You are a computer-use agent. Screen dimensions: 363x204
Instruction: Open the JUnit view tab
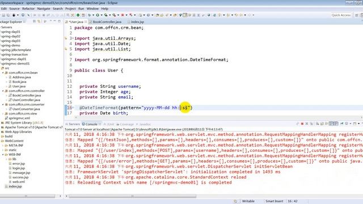(x=109, y=124)
